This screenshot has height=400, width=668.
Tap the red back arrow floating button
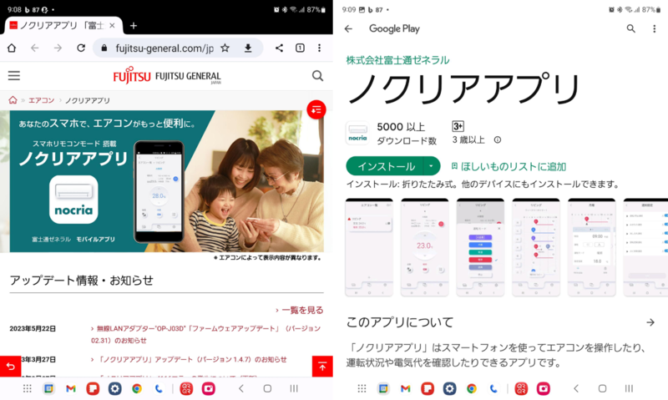(x=10, y=367)
